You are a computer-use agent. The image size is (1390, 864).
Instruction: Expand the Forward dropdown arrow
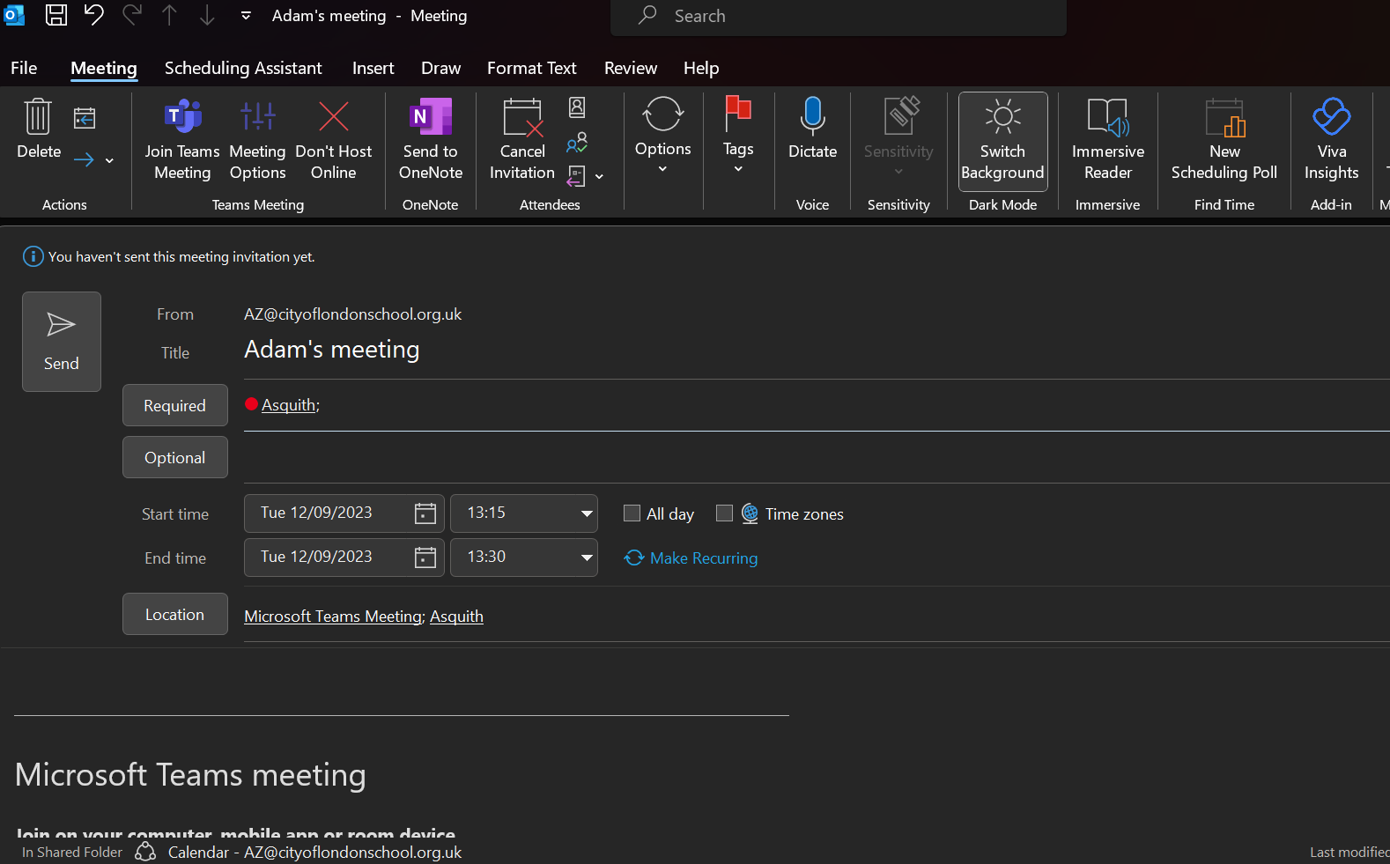click(110, 160)
